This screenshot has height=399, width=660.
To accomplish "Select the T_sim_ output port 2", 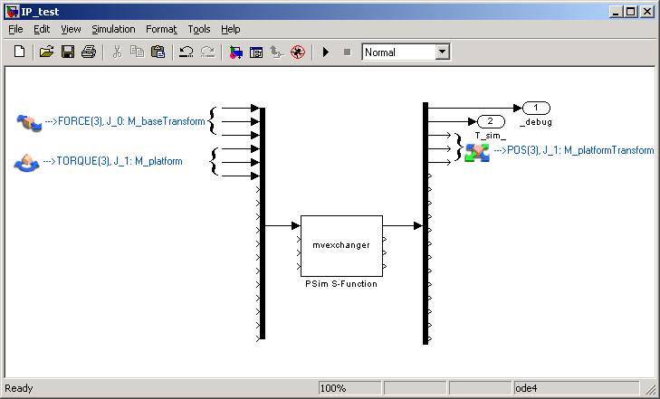I will (x=491, y=121).
